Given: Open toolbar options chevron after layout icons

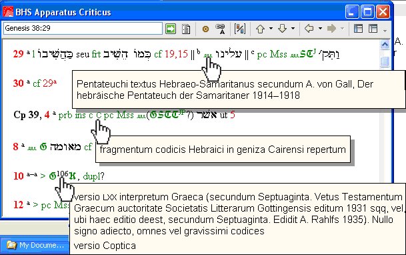Looking at the screenshot, I should tap(385, 30).
